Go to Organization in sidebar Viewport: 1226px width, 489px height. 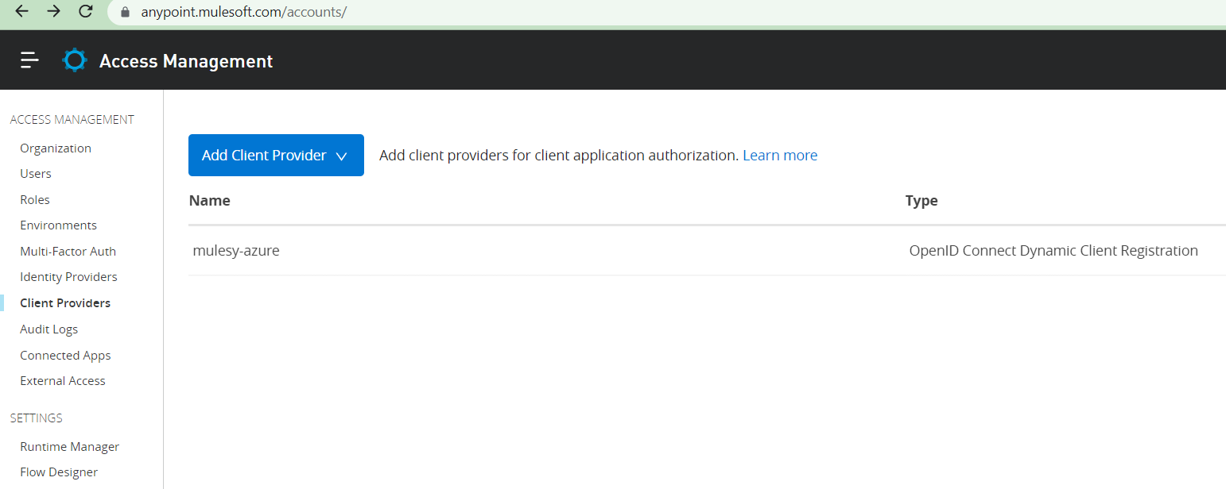(56, 148)
